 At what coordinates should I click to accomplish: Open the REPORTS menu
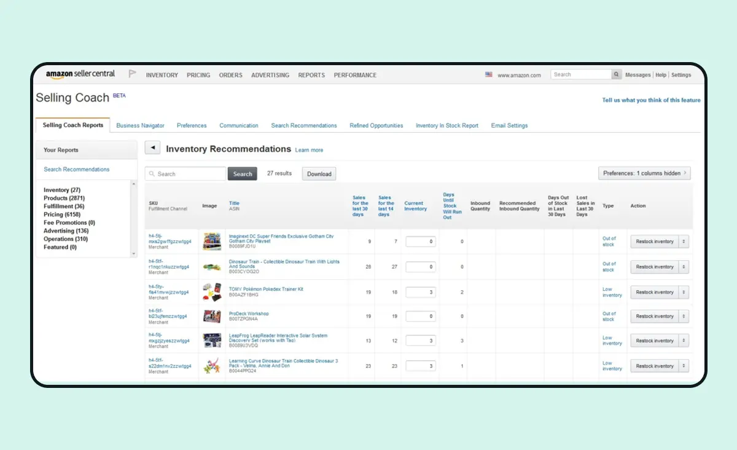coord(311,75)
